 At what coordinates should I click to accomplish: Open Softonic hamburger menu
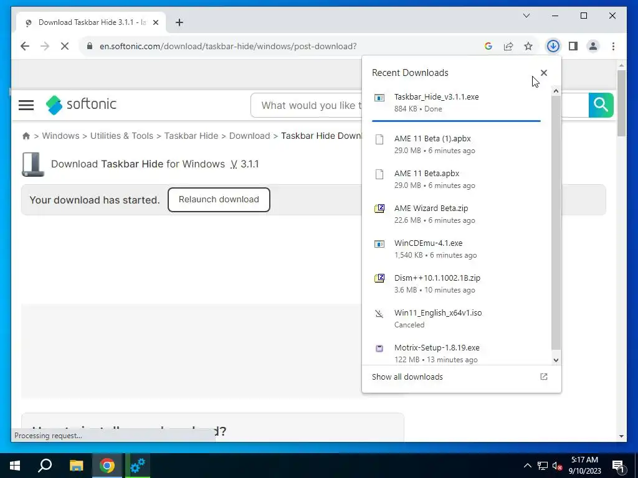[26, 105]
